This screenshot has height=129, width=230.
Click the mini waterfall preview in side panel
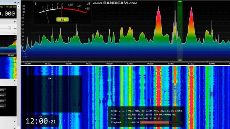point(8,68)
